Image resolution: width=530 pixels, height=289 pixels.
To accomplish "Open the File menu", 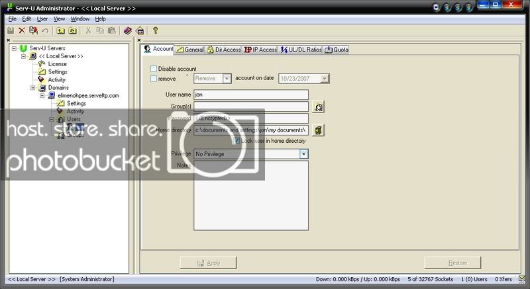I will coord(12,19).
